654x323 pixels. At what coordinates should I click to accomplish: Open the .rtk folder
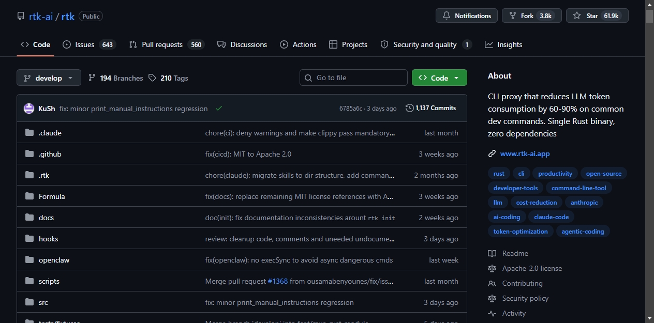tap(44, 175)
